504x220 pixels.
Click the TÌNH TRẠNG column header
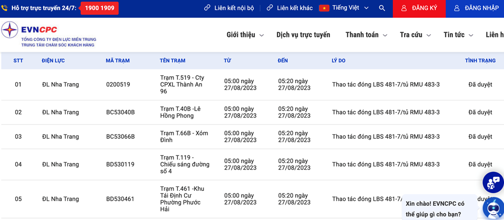[x=480, y=61]
